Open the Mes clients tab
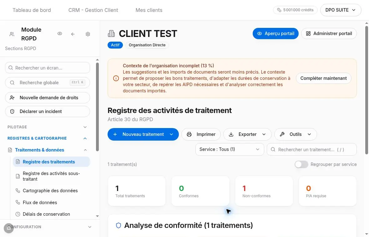This screenshot has width=369, height=237. click(149, 10)
